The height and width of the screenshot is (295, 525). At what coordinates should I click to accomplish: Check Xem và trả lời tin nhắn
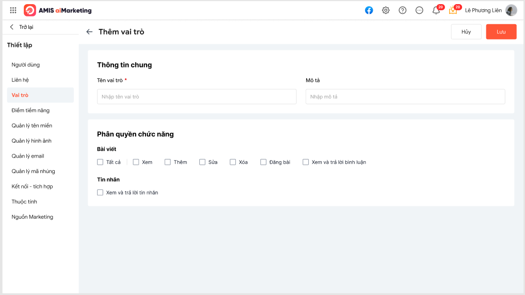100,193
